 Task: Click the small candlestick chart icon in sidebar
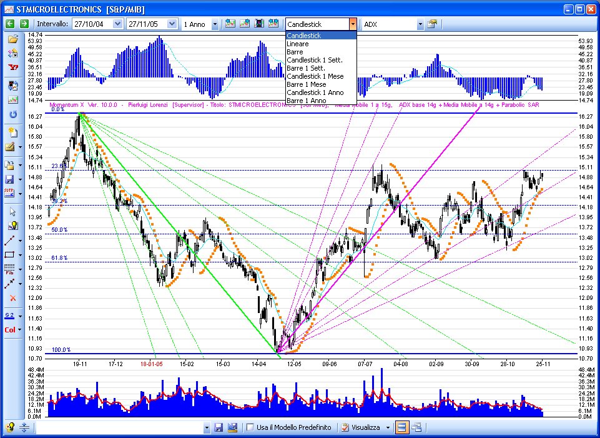click(12, 99)
